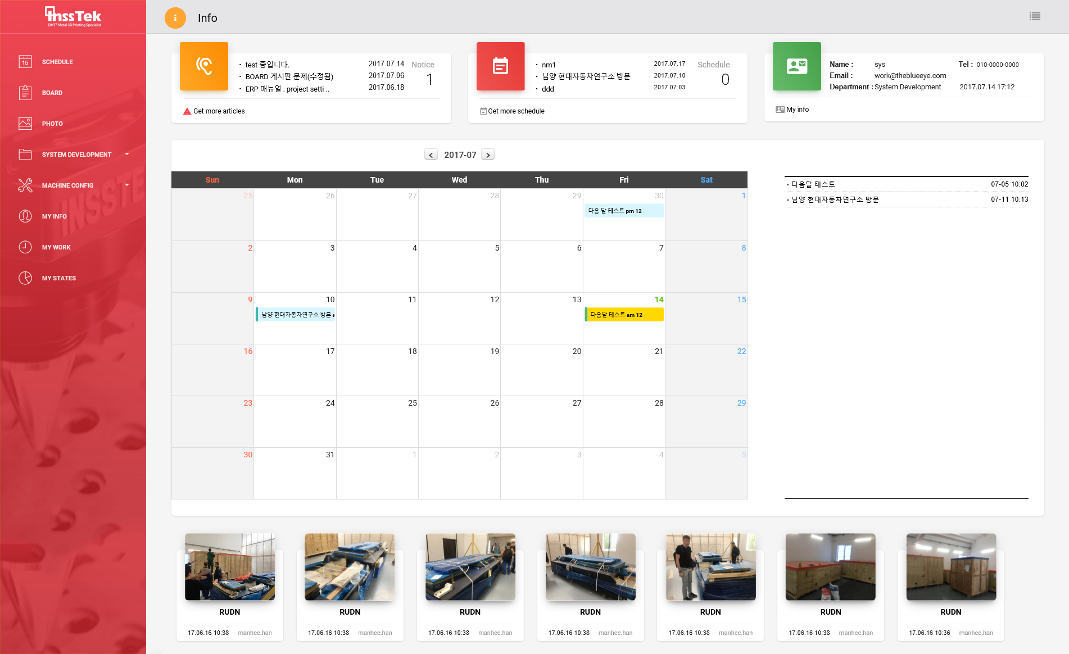Open the list view icon at top right
Screen dimensions: 1069x654
click(1035, 16)
